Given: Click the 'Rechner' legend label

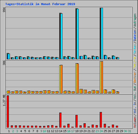Looking at the screenshot, I should [x=135, y=77].
